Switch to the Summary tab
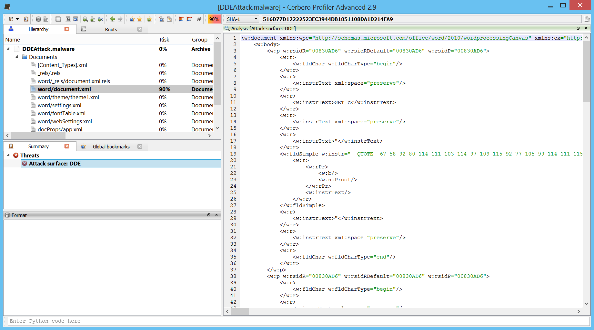 [x=38, y=146]
